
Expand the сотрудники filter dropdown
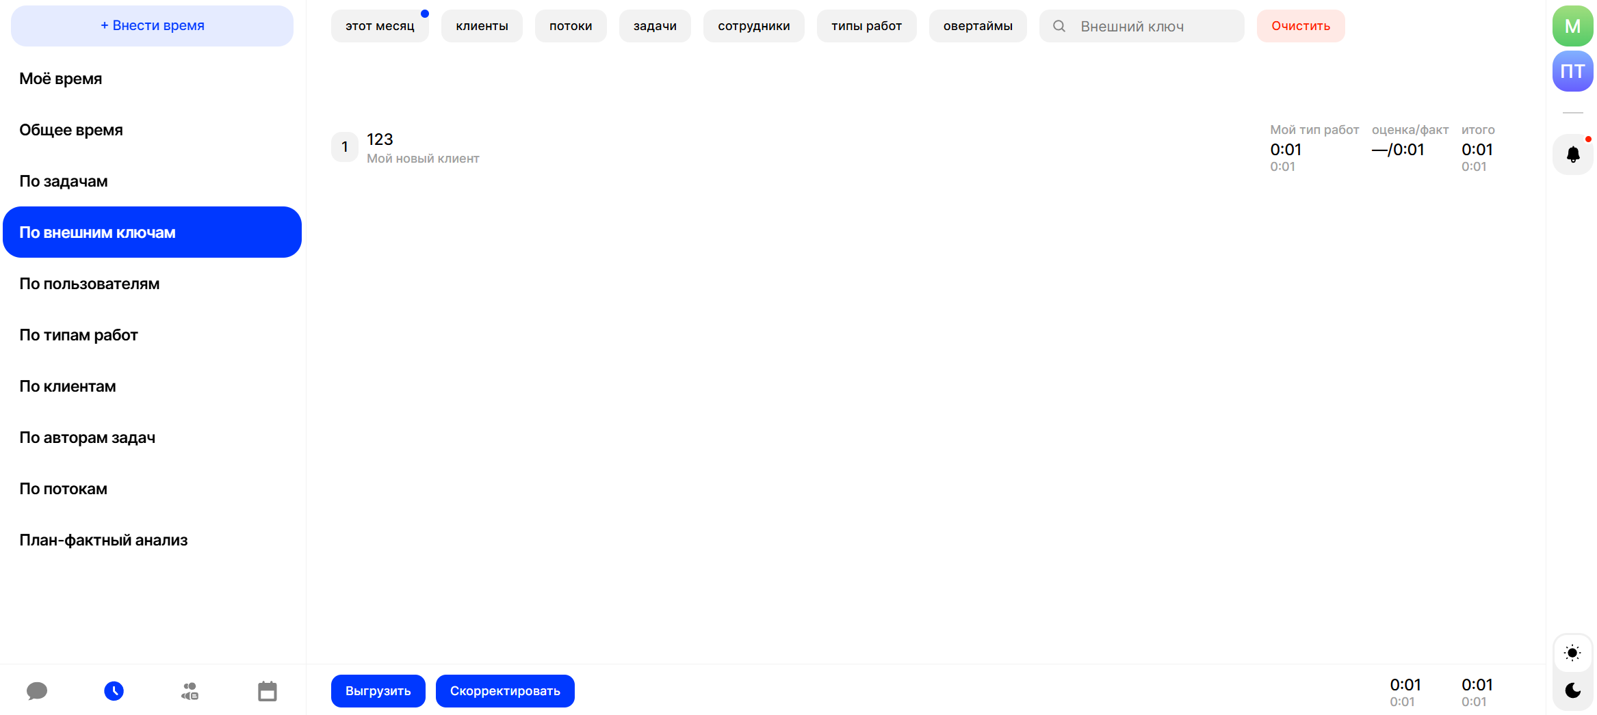(x=753, y=26)
